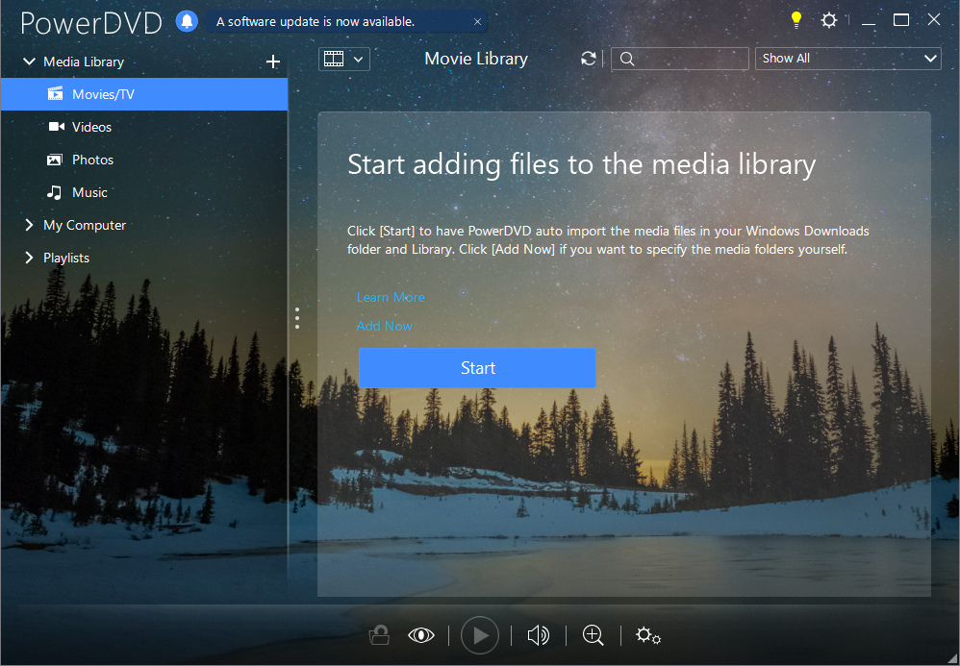
Task: Open the Show All filter dropdown
Action: pyautogui.click(x=847, y=59)
